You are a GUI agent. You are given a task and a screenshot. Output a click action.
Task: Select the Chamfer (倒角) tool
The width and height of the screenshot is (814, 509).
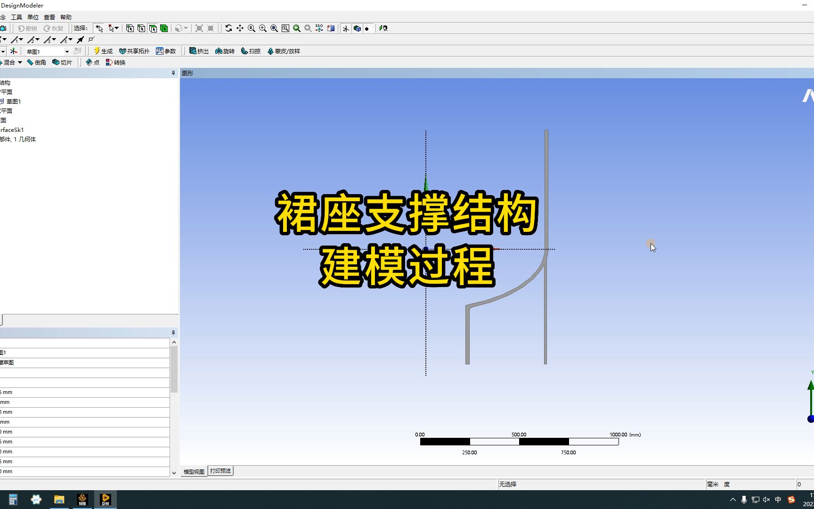[37, 62]
